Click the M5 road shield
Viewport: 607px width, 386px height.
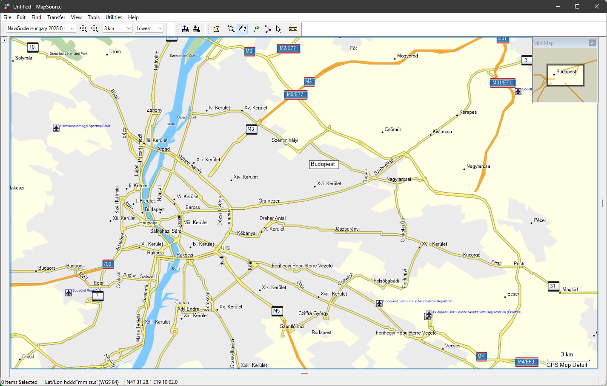(x=277, y=311)
